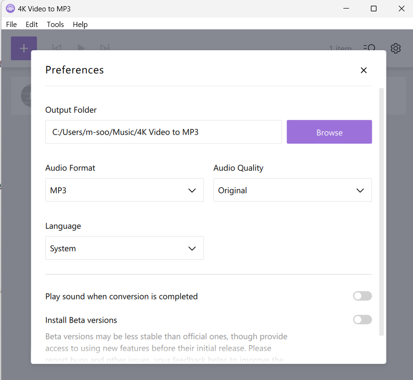Close the 4K Video to MP3 window
Image resolution: width=413 pixels, height=380 pixels.
402,9
